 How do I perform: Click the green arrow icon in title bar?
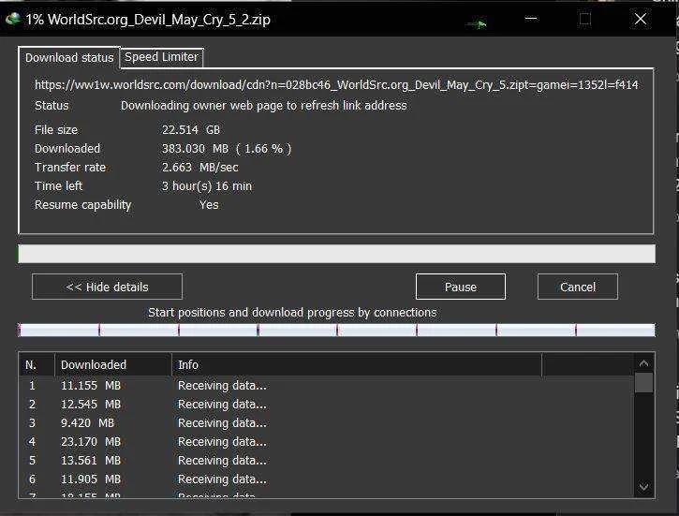click(x=478, y=23)
